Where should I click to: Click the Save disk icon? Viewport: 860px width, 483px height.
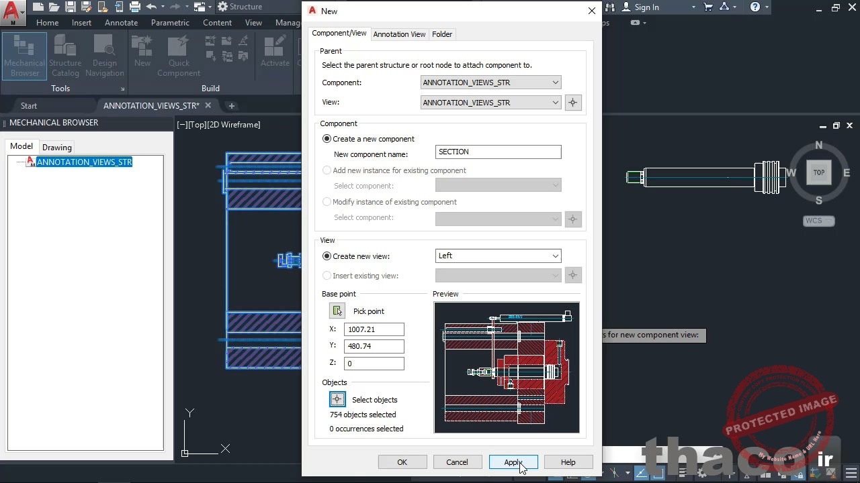[x=70, y=7]
